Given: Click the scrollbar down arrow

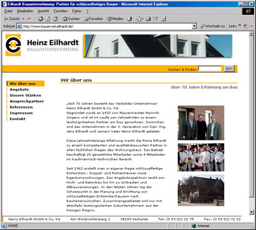Looking at the screenshot, I should coord(252,212).
